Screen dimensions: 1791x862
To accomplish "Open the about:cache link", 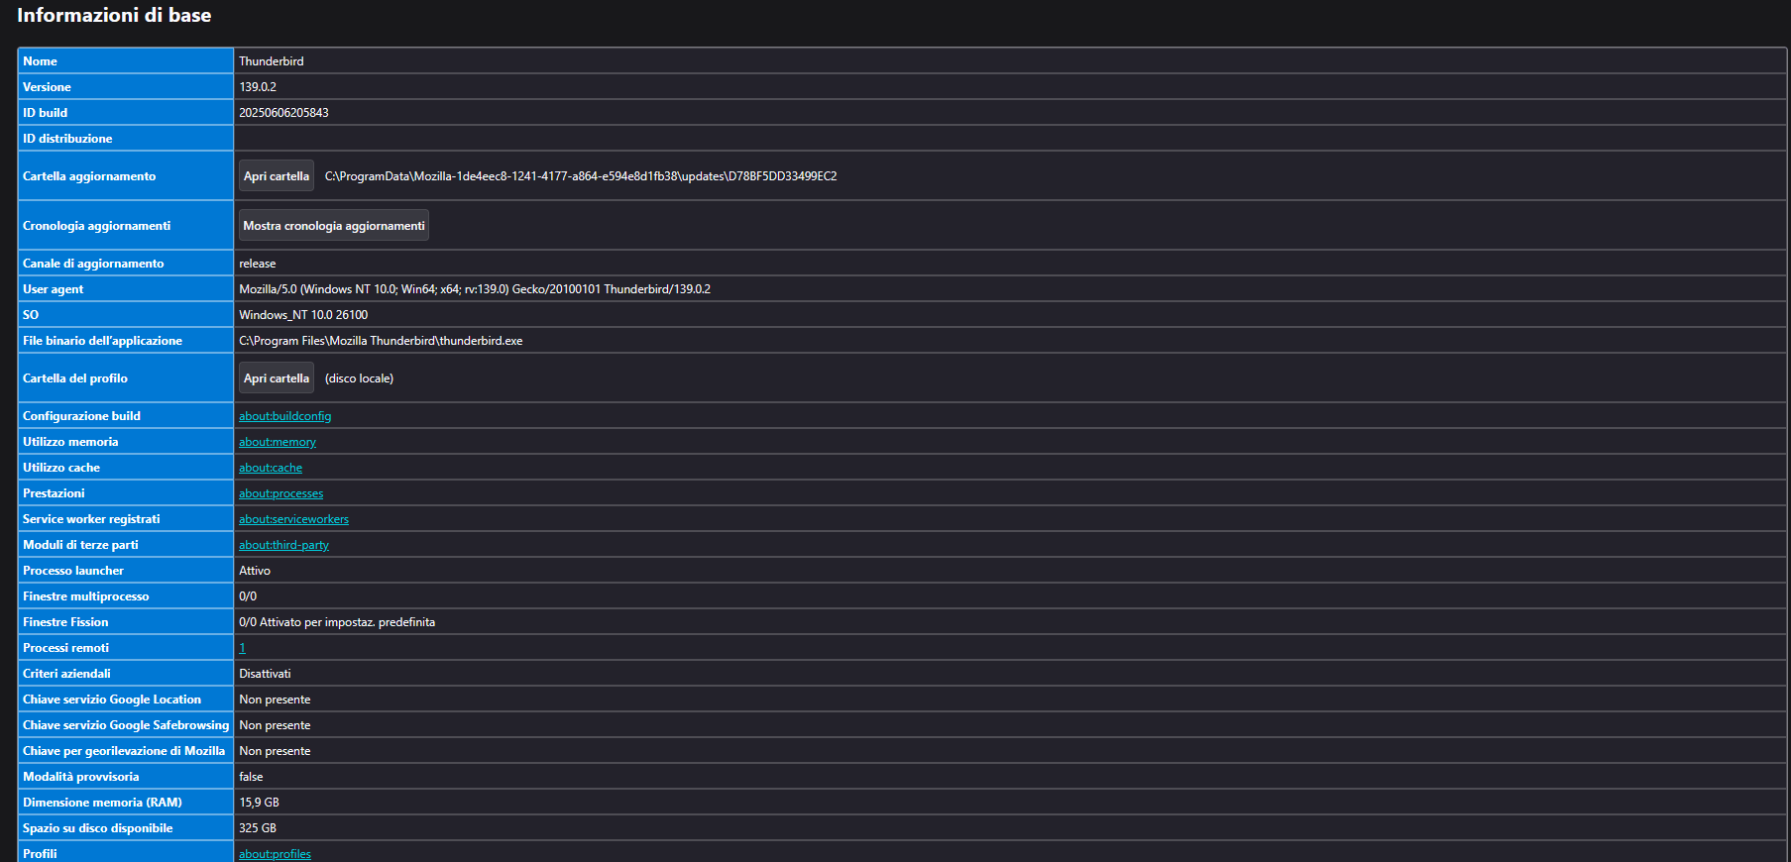I will (x=271, y=468).
